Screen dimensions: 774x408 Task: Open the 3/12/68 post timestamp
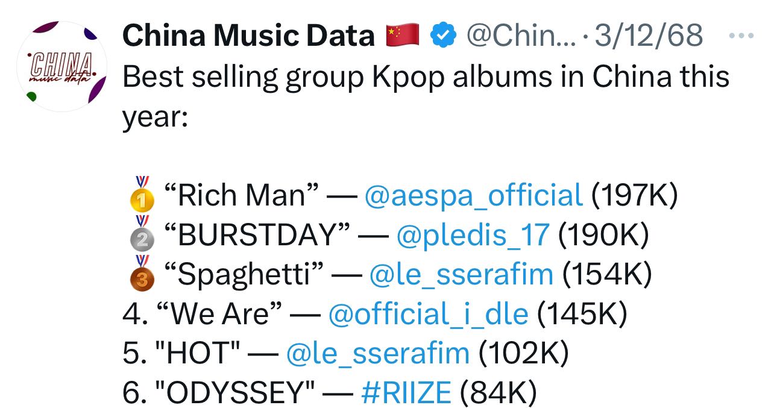(x=649, y=36)
